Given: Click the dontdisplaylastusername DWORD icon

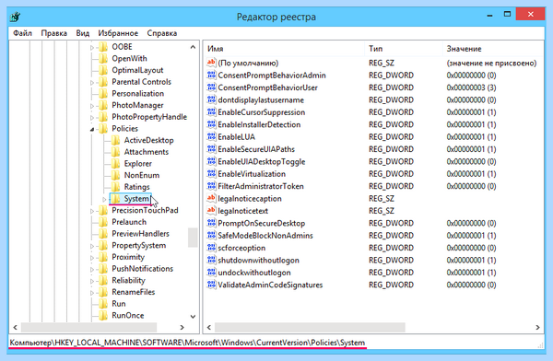Looking at the screenshot, I should click(211, 99).
